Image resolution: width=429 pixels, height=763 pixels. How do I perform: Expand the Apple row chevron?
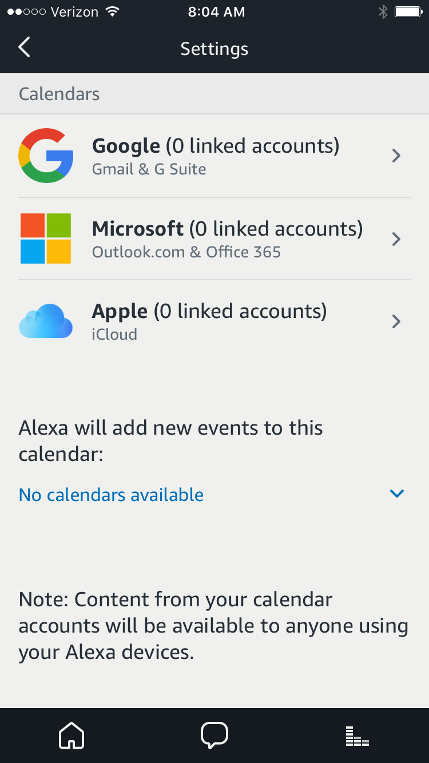pyautogui.click(x=396, y=321)
